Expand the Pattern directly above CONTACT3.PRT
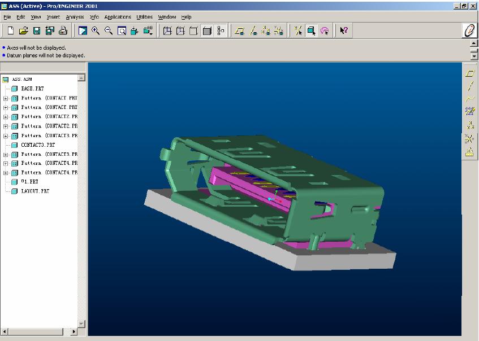This screenshot has height=341, width=479. tap(6, 135)
